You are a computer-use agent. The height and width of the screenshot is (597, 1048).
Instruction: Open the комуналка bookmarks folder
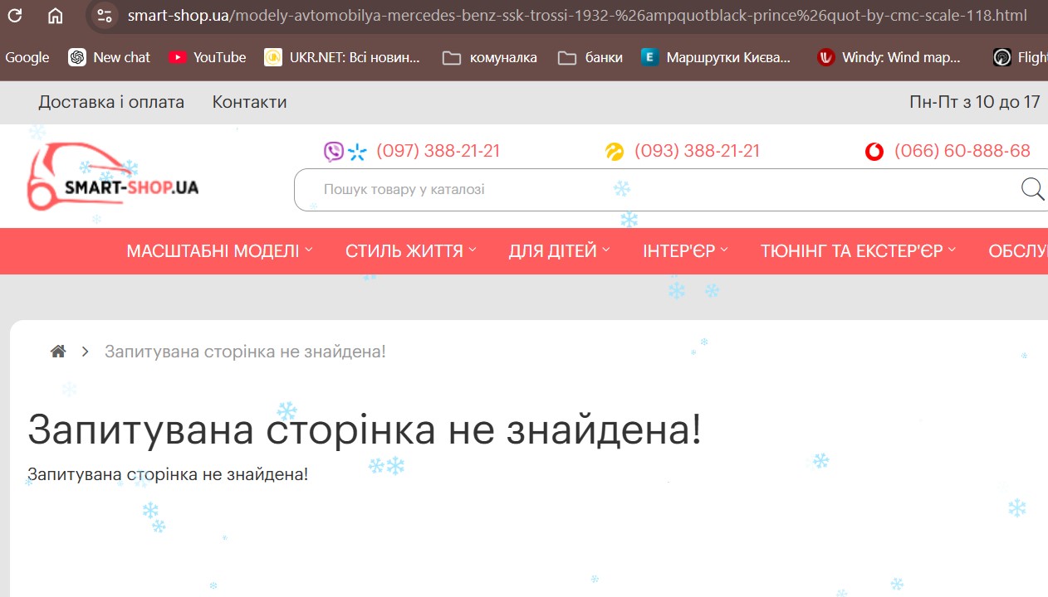pyautogui.click(x=490, y=57)
